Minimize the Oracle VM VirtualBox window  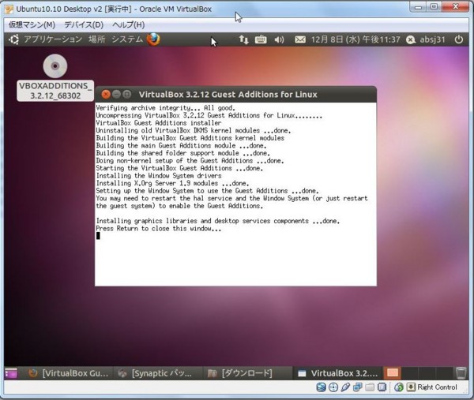419,7
